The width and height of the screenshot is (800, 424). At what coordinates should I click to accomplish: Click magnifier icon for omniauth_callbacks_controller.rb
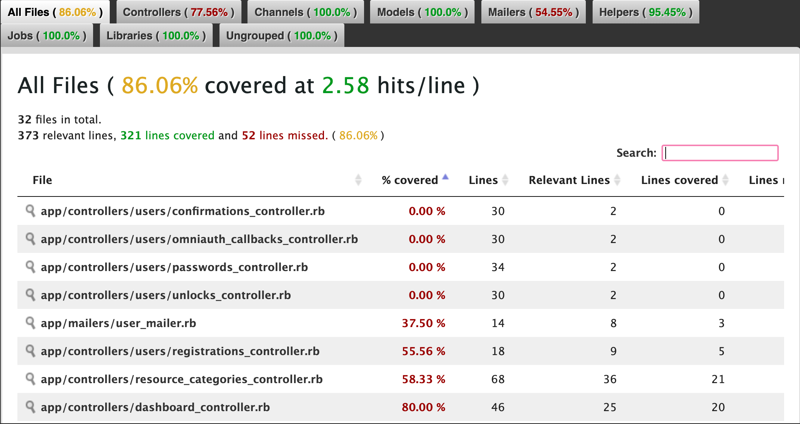coord(30,238)
